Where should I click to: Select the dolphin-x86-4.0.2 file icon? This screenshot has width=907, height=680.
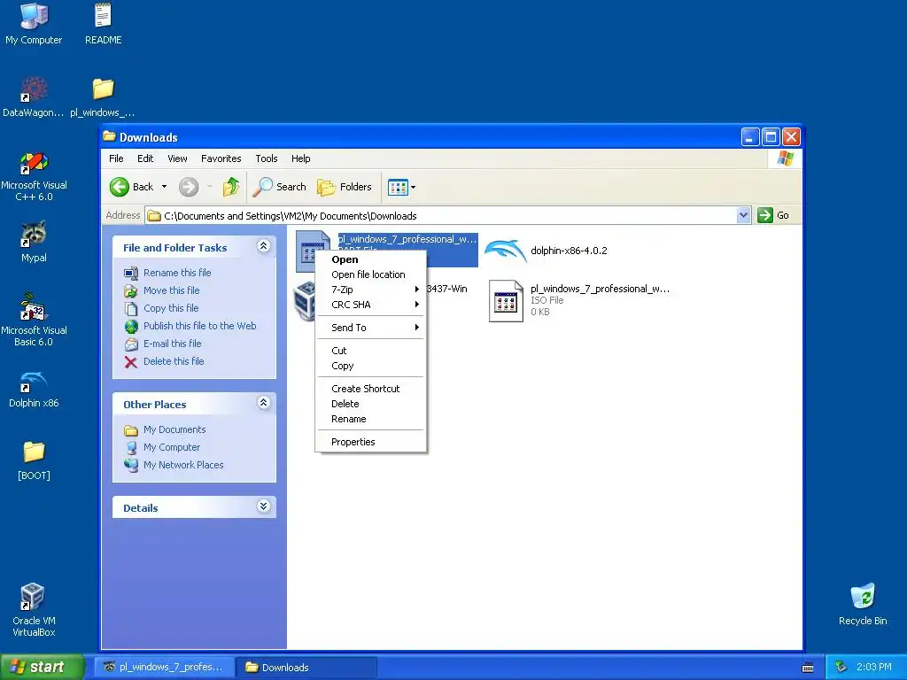tap(506, 251)
